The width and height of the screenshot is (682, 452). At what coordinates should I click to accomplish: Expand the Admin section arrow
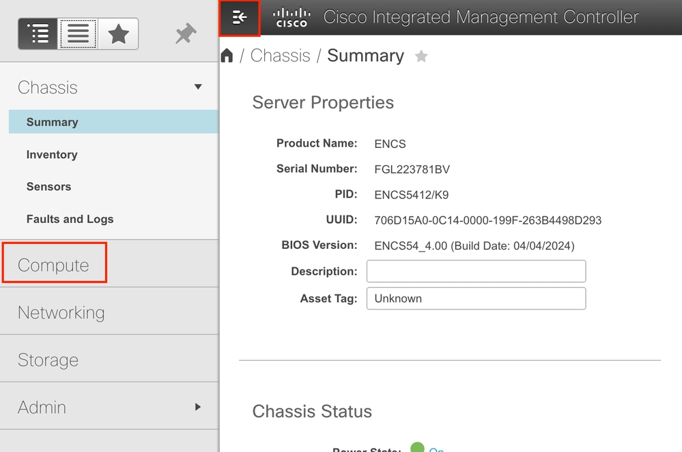198,407
